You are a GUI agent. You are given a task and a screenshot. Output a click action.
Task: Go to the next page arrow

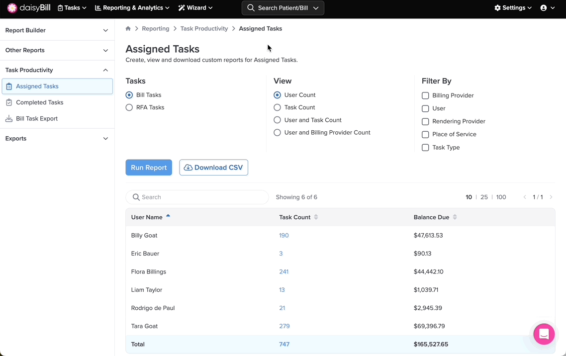click(551, 197)
